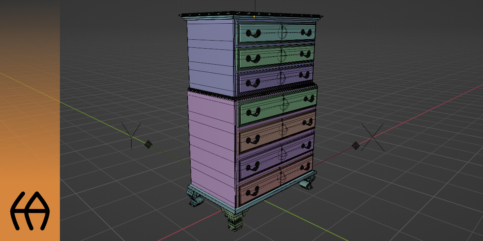Click the orange origin dot atop the cabinet
Screen dimensions: 483x241
pos(254,16)
